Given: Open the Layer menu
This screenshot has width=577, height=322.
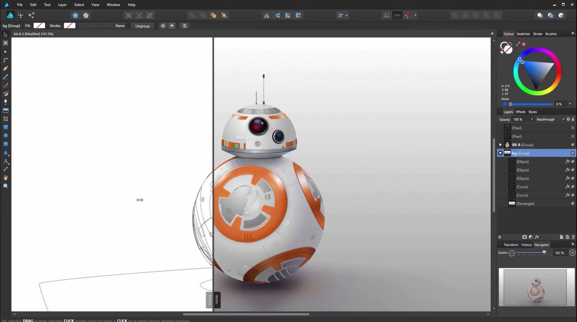Looking at the screenshot, I should (x=62, y=5).
